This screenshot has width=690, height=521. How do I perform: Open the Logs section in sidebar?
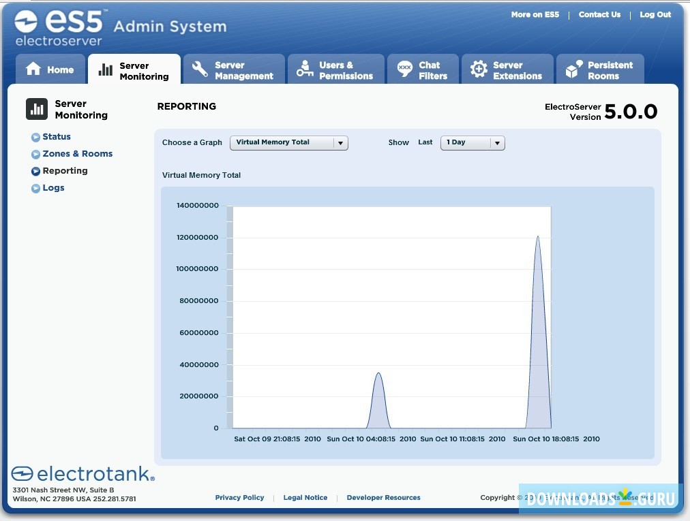pos(53,188)
